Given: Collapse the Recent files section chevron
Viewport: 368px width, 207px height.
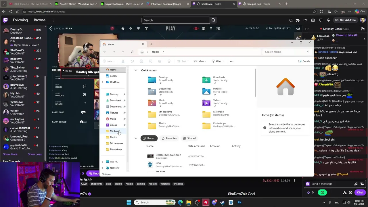Looking at the screenshot, I should point(136,138).
